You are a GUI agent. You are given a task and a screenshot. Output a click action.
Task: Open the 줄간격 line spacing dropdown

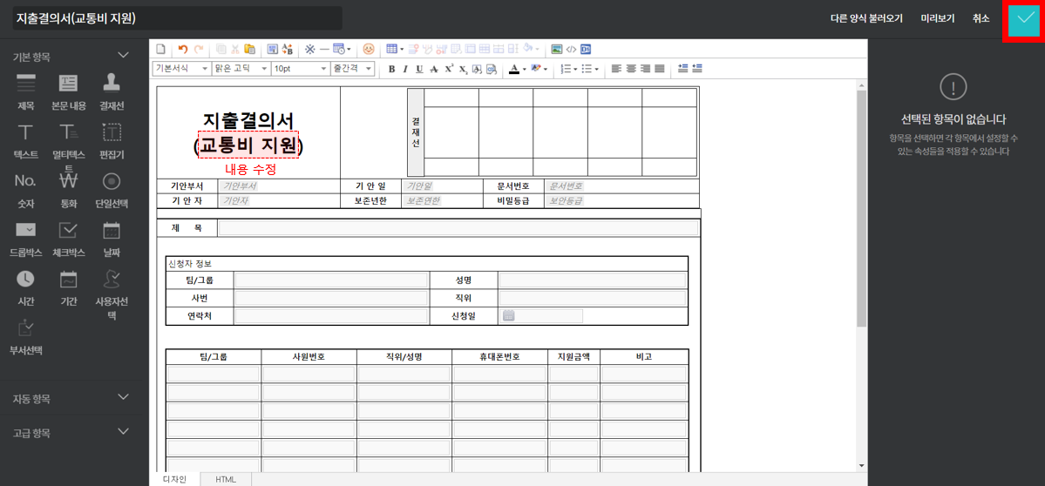353,69
